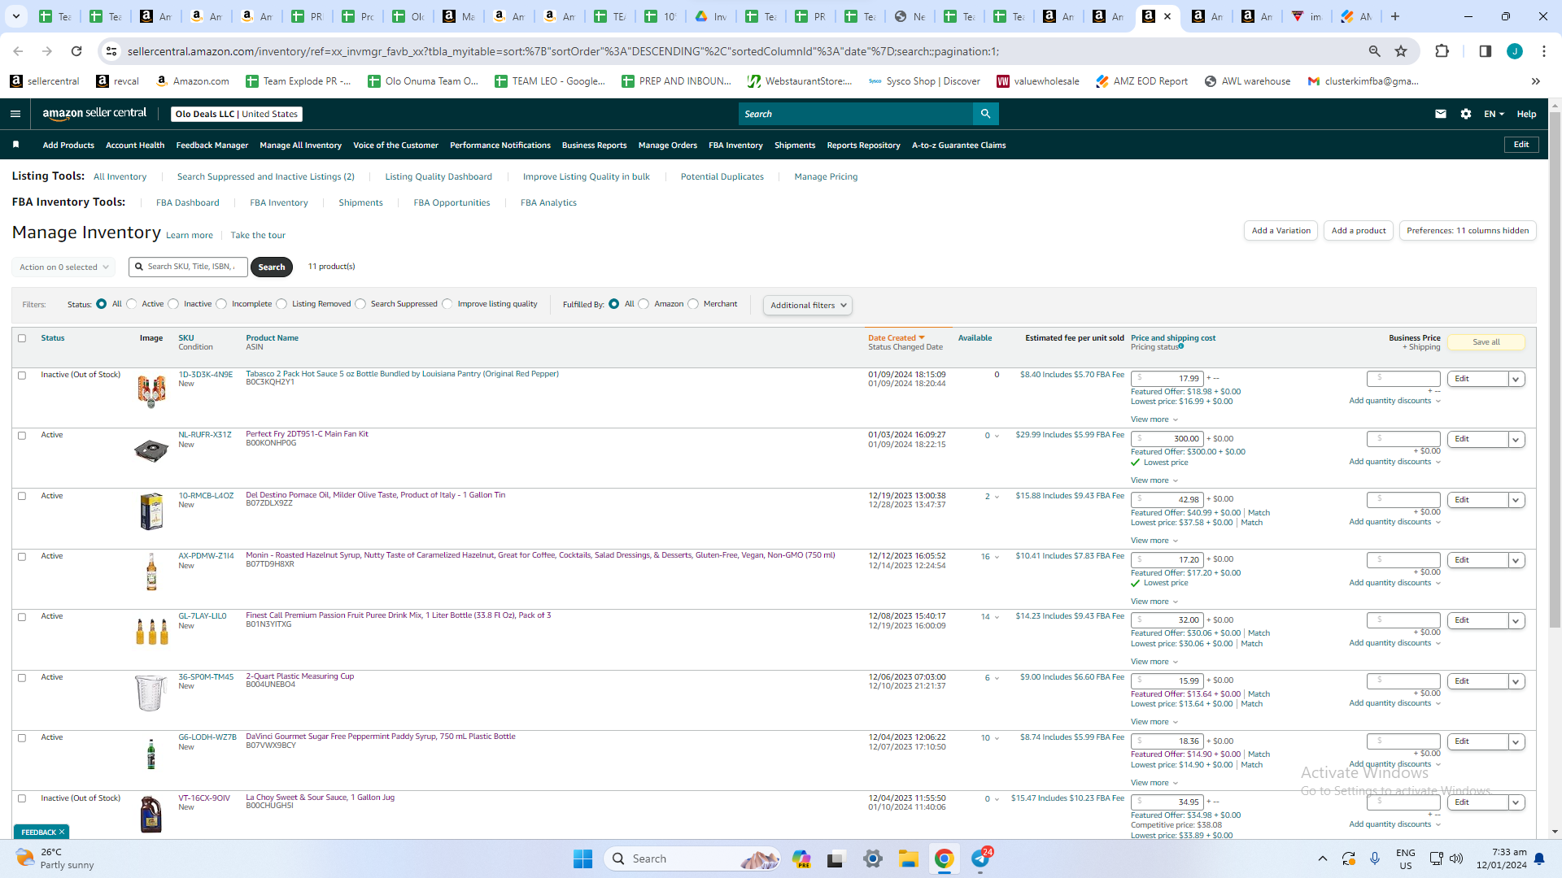Viewport: 1562px width, 878px height.
Task: Bookmark this page with the star icon
Action: coord(1401,51)
